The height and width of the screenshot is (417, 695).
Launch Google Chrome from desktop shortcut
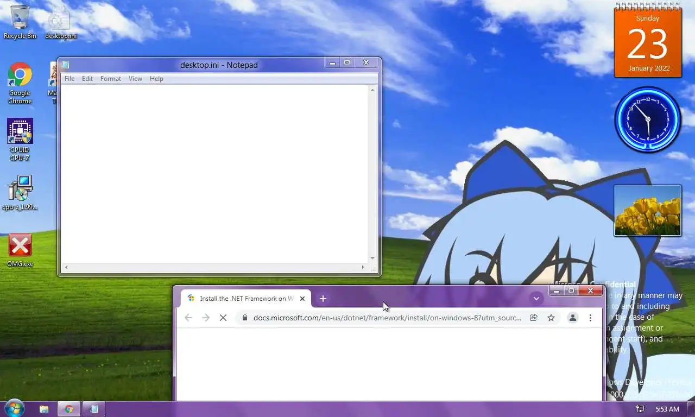click(20, 83)
